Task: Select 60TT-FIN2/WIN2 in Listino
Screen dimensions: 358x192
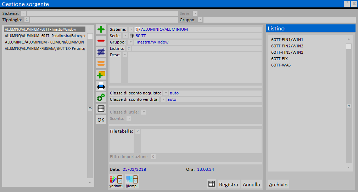Action: (x=287, y=46)
